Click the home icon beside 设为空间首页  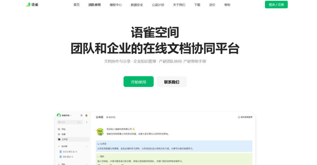coord(239,117)
